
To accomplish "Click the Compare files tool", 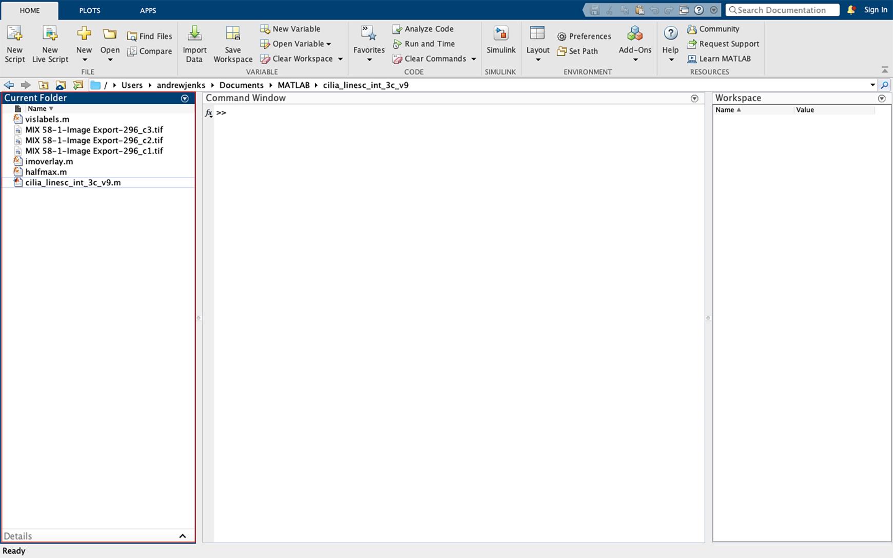I will click(x=149, y=51).
